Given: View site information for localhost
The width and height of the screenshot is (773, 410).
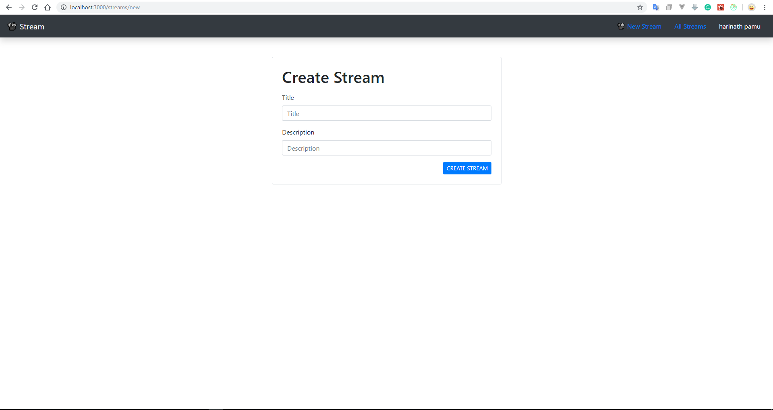Looking at the screenshot, I should 64,7.
